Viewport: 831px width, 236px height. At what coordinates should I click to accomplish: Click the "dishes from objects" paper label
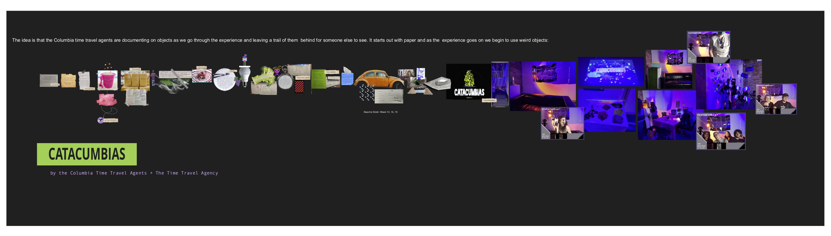[x=303, y=78]
